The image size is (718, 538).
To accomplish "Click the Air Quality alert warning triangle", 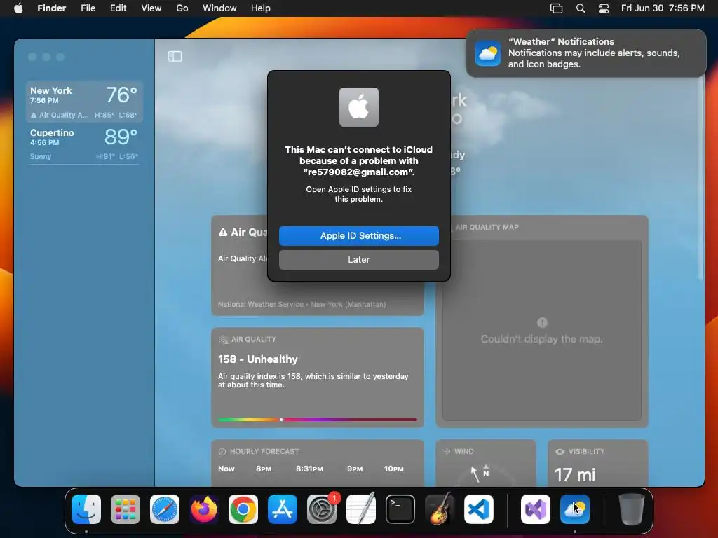I will click(x=223, y=233).
